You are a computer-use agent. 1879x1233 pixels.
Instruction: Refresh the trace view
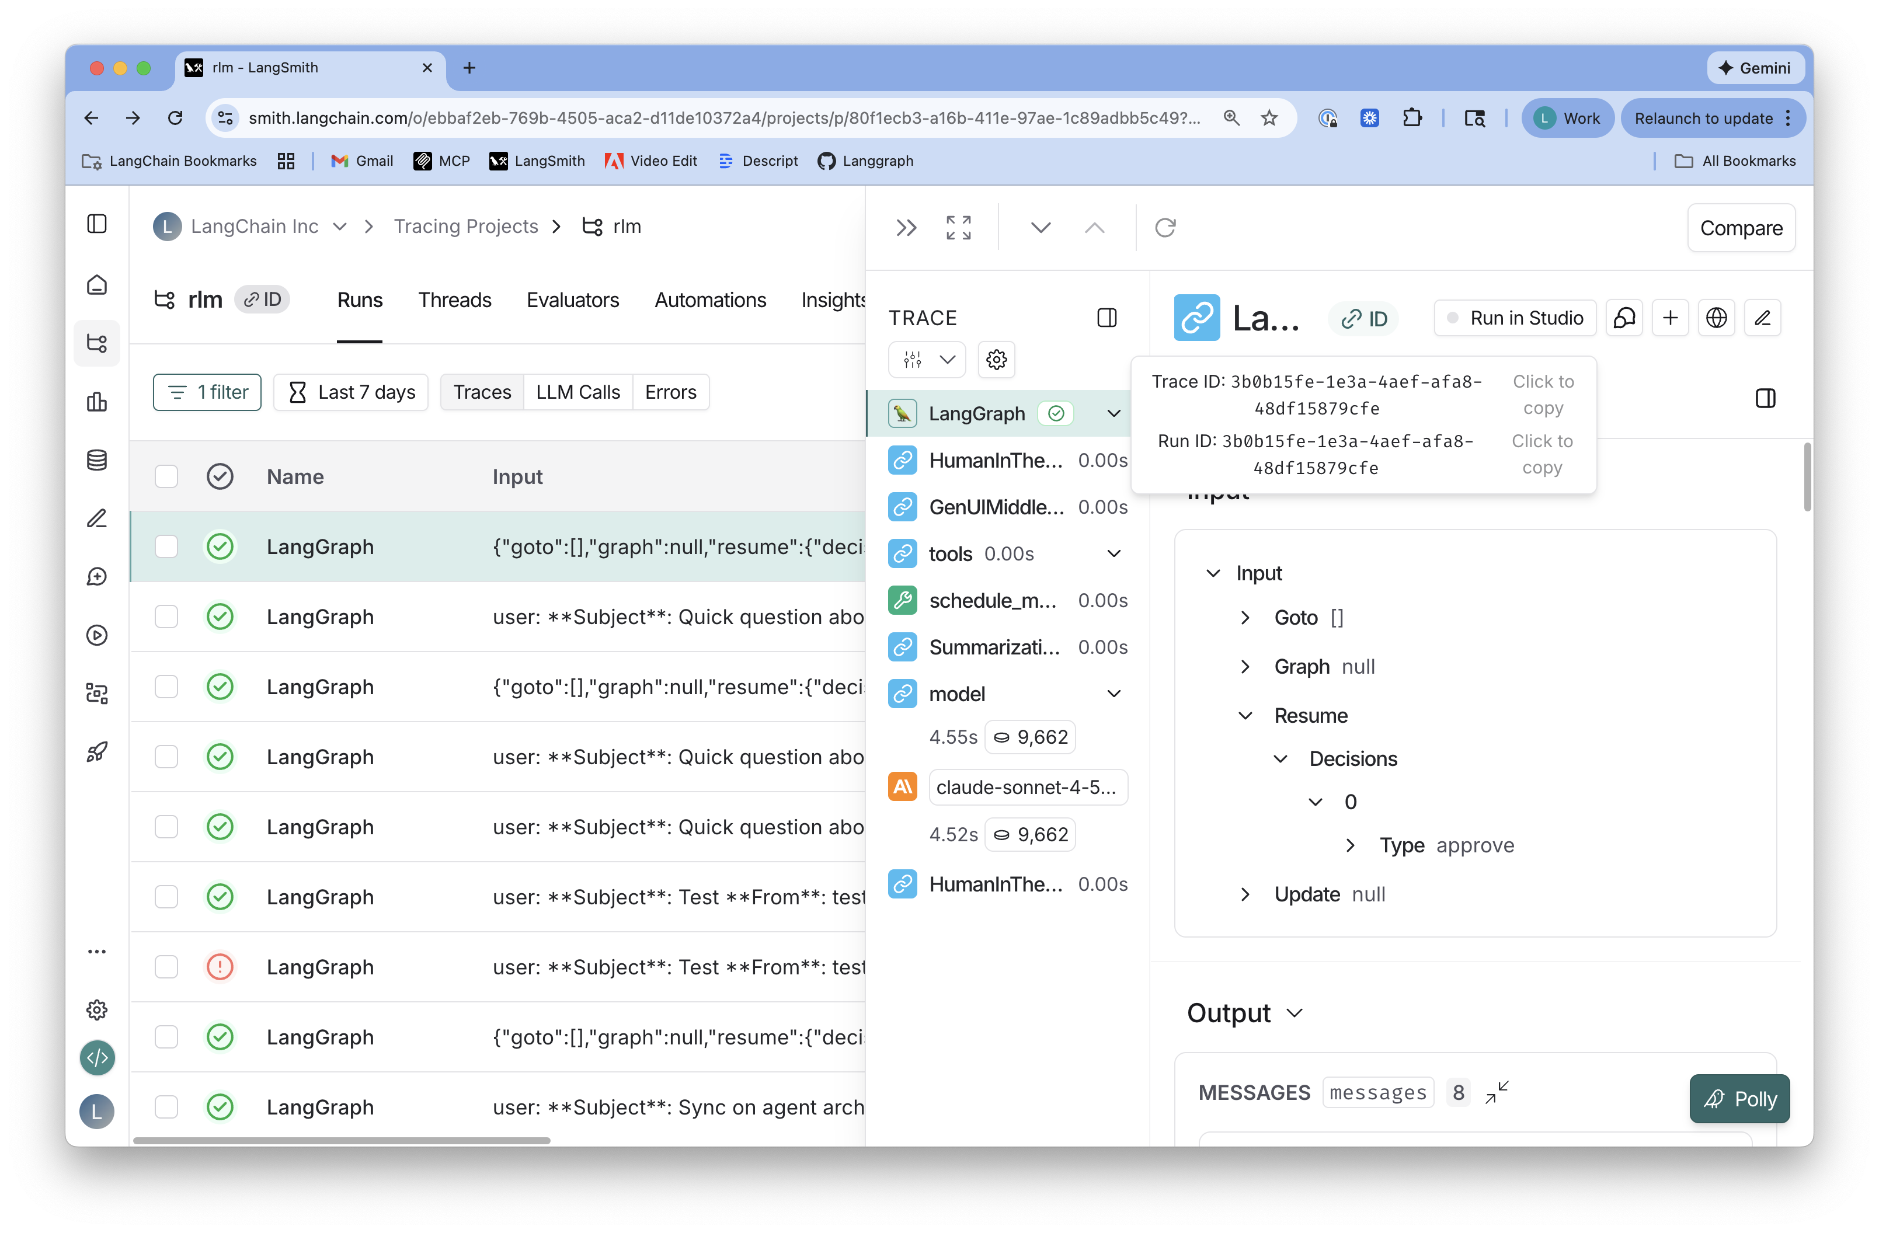coord(1165,228)
